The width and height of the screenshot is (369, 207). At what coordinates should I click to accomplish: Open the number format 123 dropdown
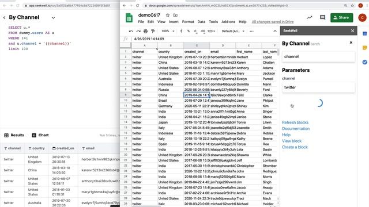(x=212, y=31)
